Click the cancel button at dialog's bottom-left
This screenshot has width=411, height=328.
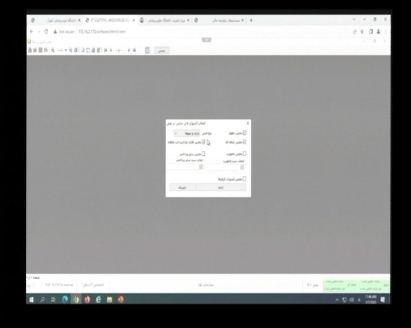[x=182, y=187]
